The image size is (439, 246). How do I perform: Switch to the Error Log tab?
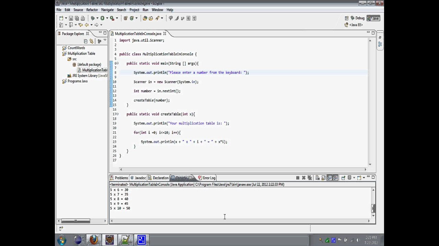(206, 178)
